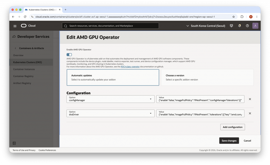Viewport: 270px width, 165px height.
Task: Open the Oracle Cloud navigation hamburger menu
Action: pos(15,26)
